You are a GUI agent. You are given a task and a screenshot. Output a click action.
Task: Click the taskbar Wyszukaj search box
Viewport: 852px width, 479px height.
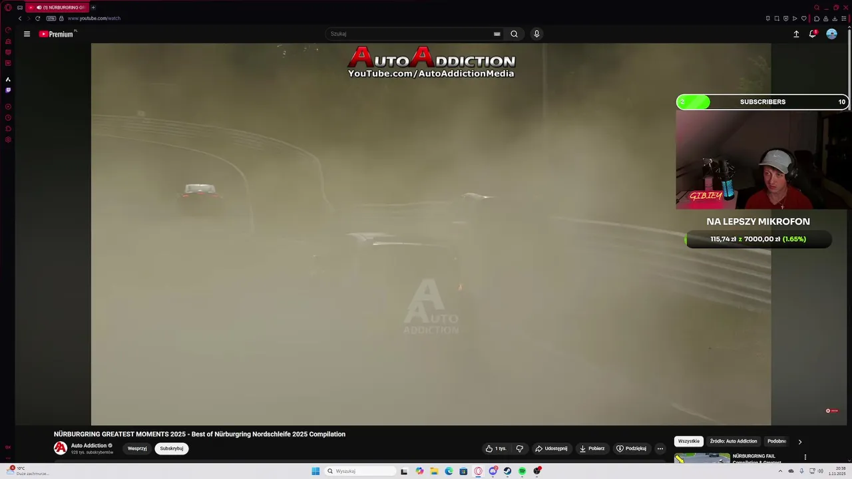click(x=360, y=471)
